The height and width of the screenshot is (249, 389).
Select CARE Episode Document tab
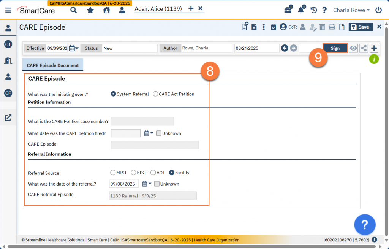point(53,65)
